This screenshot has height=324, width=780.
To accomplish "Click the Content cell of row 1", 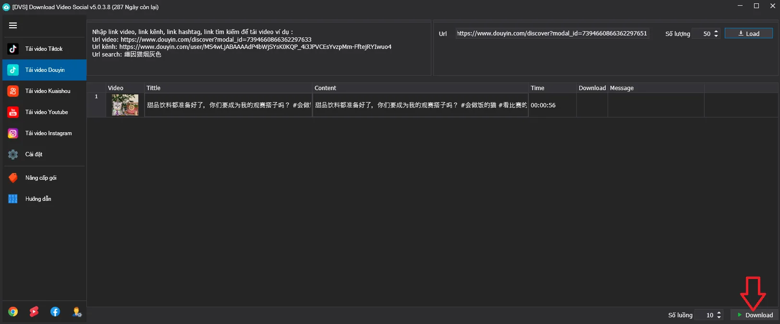I will pos(420,105).
